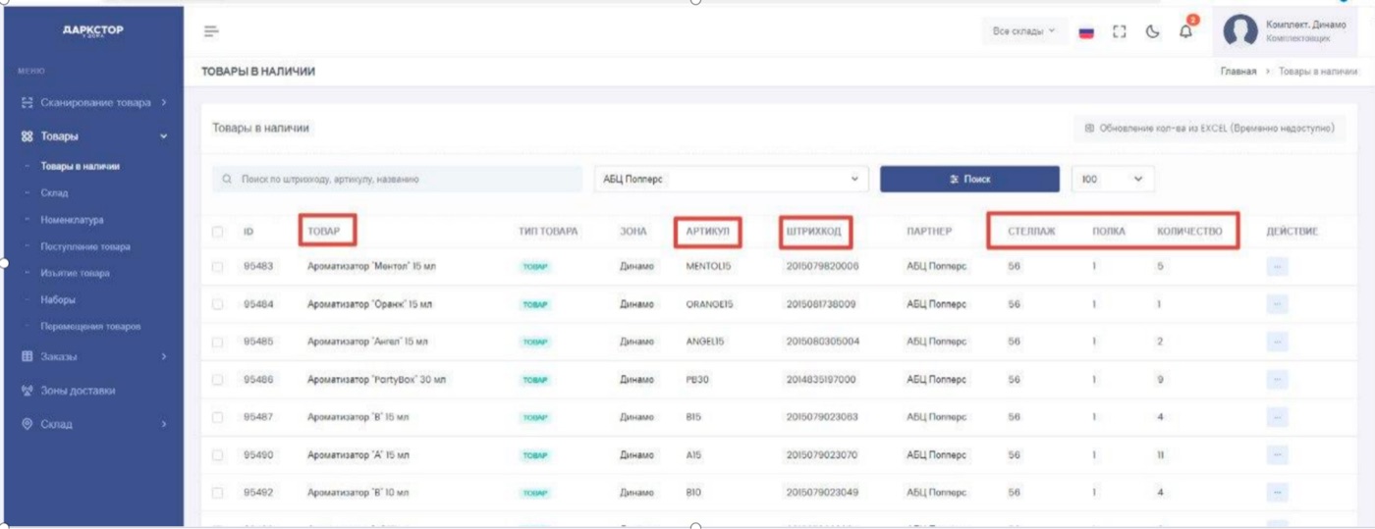Select checkbox for row 95485
This screenshot has width=1375, height=529.
217,342
